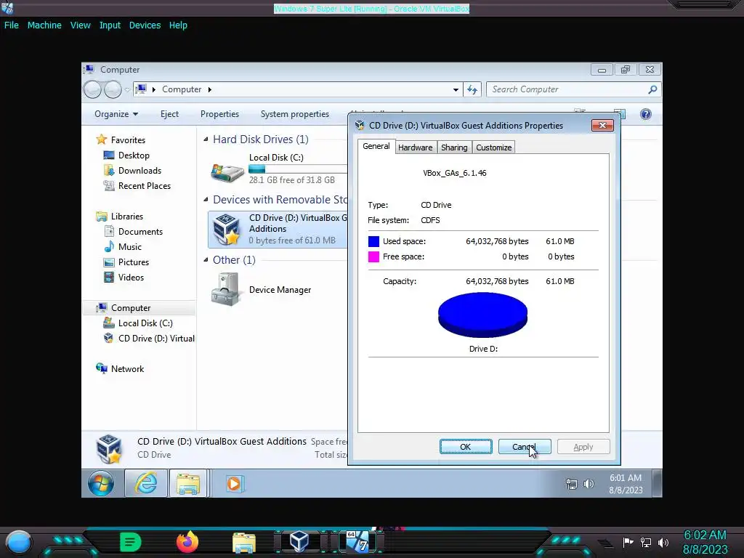Click the guest volume tray icon

(x=589, y=484)
